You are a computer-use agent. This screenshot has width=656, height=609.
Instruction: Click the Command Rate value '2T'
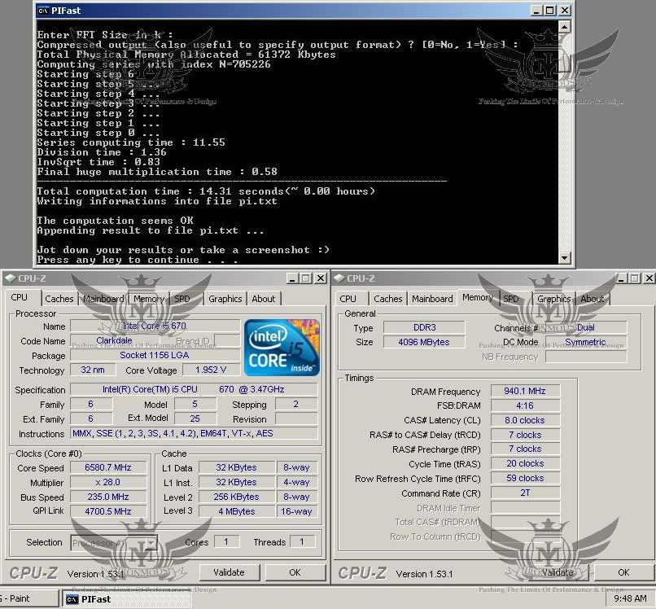[525, 493]
